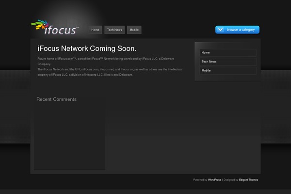Image resolution: width=291 pixels, height=194 pixels.
Task: Select Tech News in the sidebar menu
Action: 228,62
